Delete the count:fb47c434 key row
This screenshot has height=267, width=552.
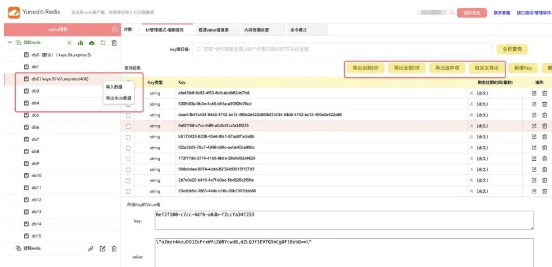click(545, 115)
